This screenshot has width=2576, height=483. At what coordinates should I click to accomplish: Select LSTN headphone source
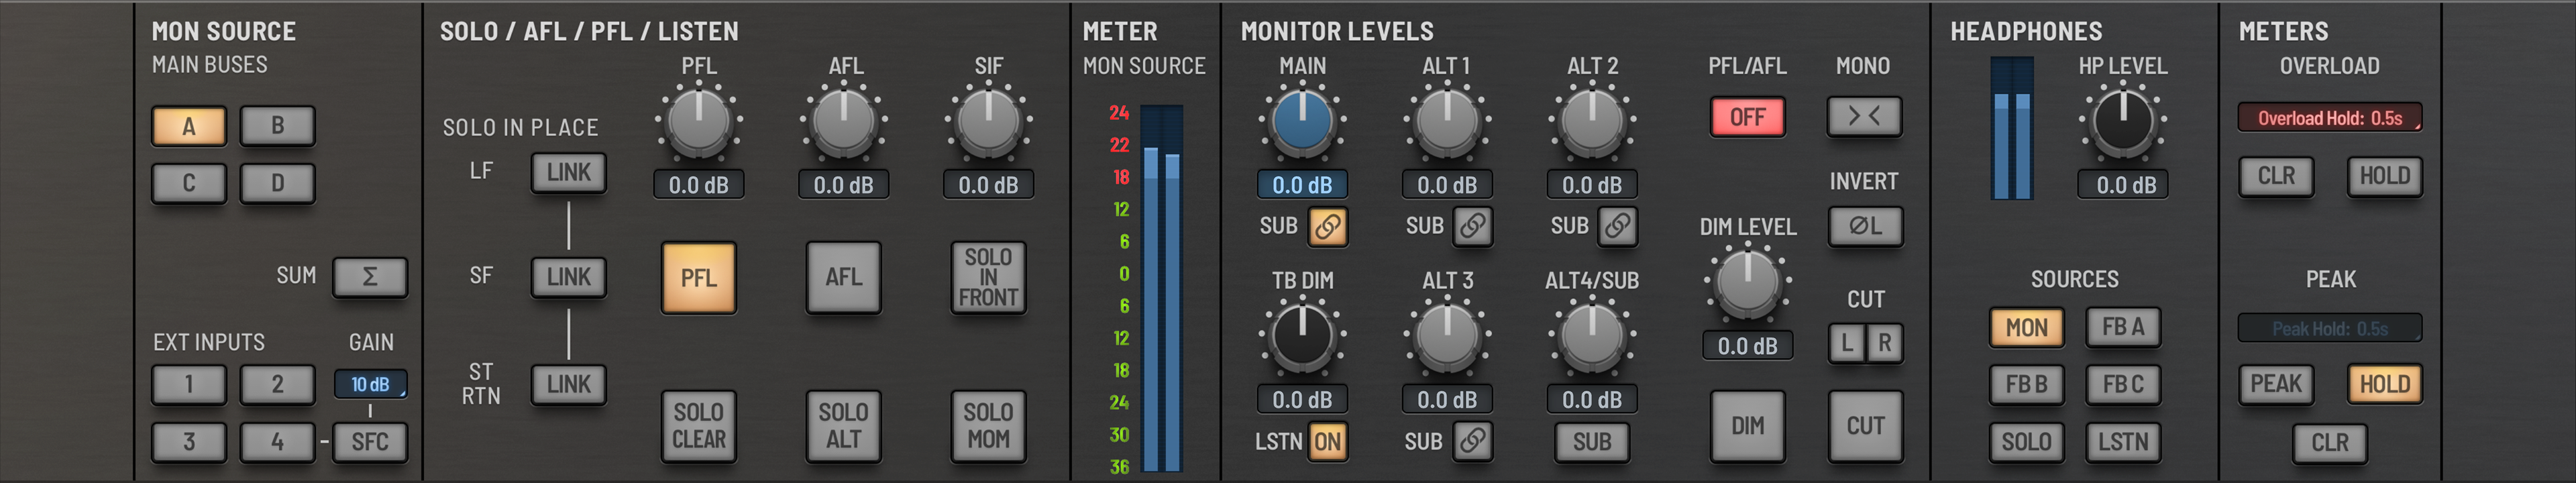pos(2123,442)
